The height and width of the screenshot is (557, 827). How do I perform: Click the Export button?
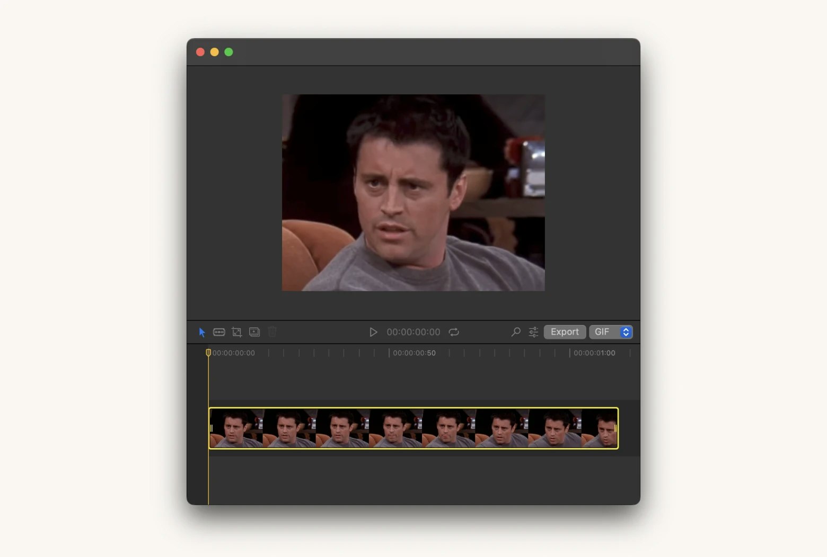pos(565,332)
